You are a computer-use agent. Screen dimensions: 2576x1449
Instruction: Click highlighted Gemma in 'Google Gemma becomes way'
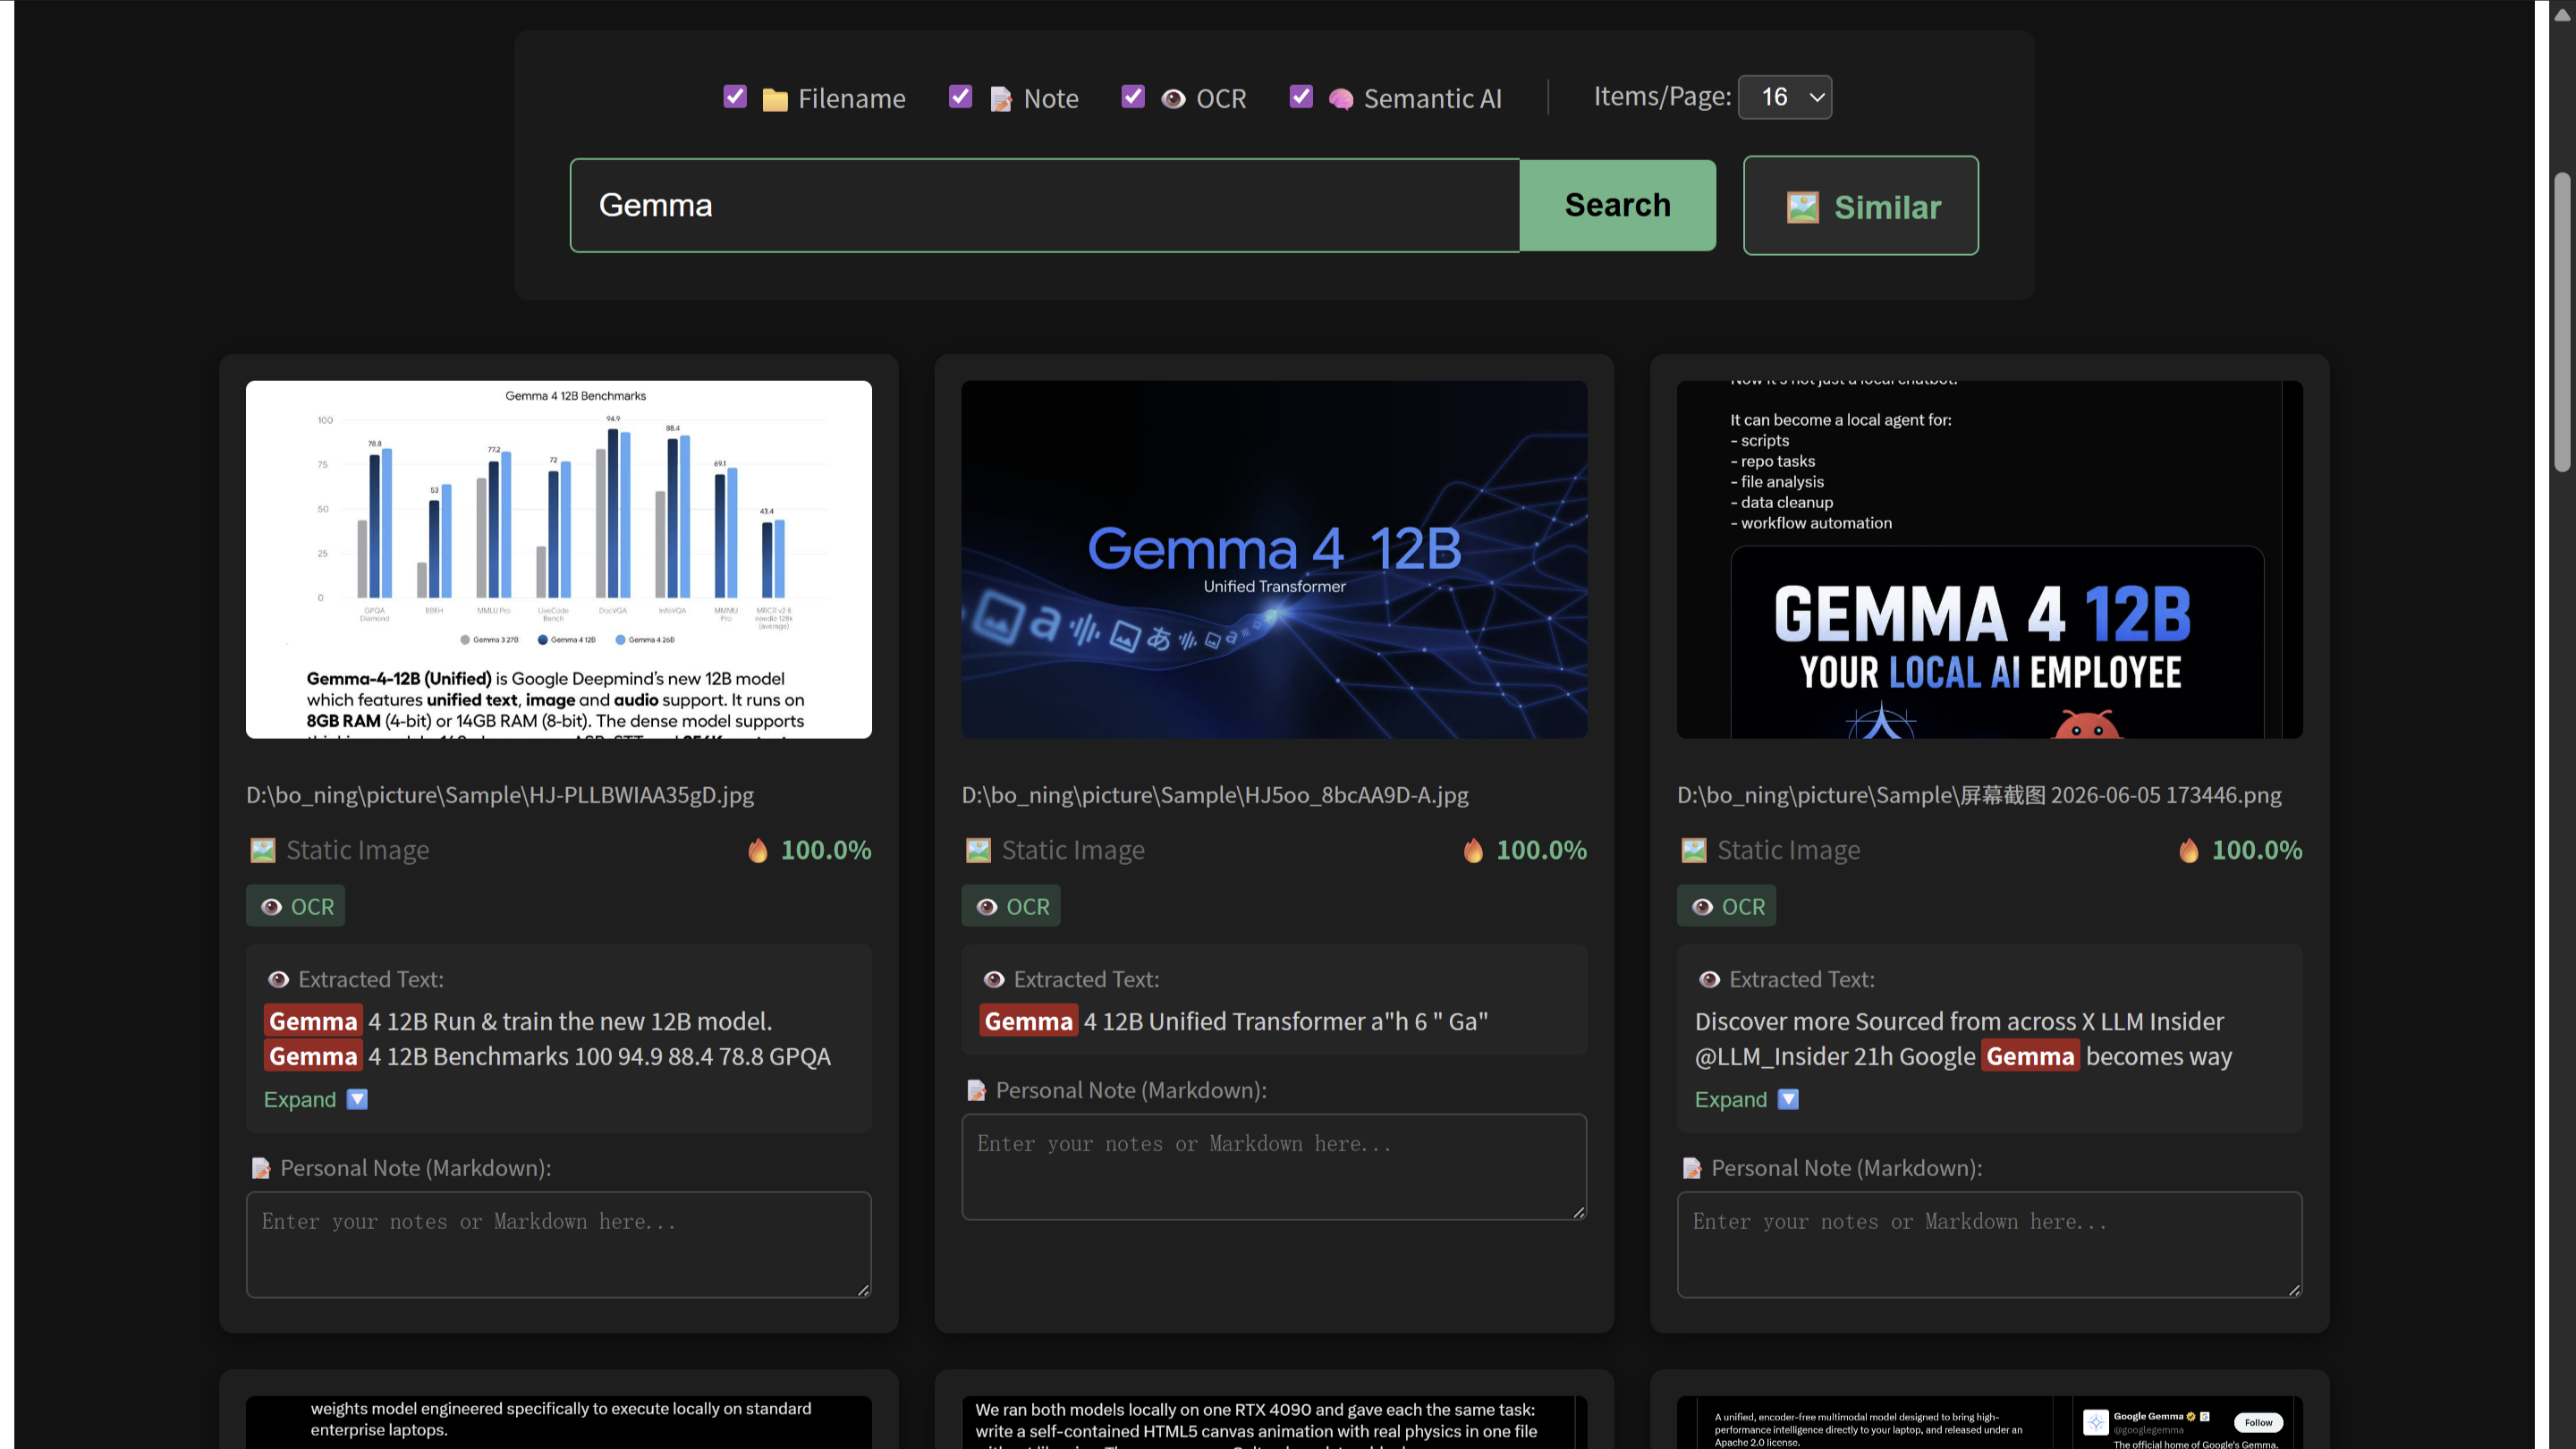coord(2030,1056)
